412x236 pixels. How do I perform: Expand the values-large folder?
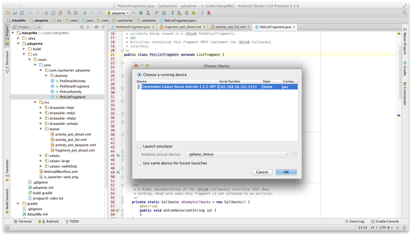click(x=41, y=161)
